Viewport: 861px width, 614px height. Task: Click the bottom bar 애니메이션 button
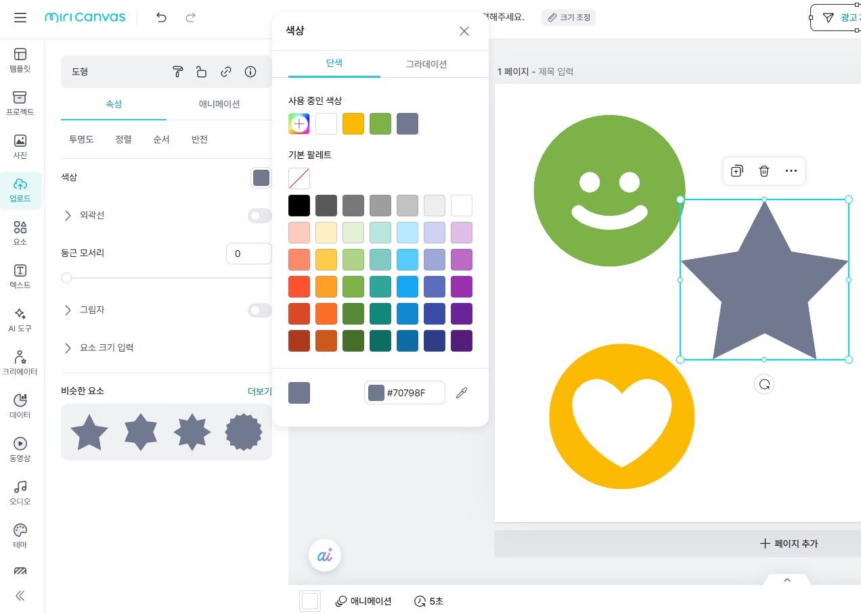click(x=363, y=601)
